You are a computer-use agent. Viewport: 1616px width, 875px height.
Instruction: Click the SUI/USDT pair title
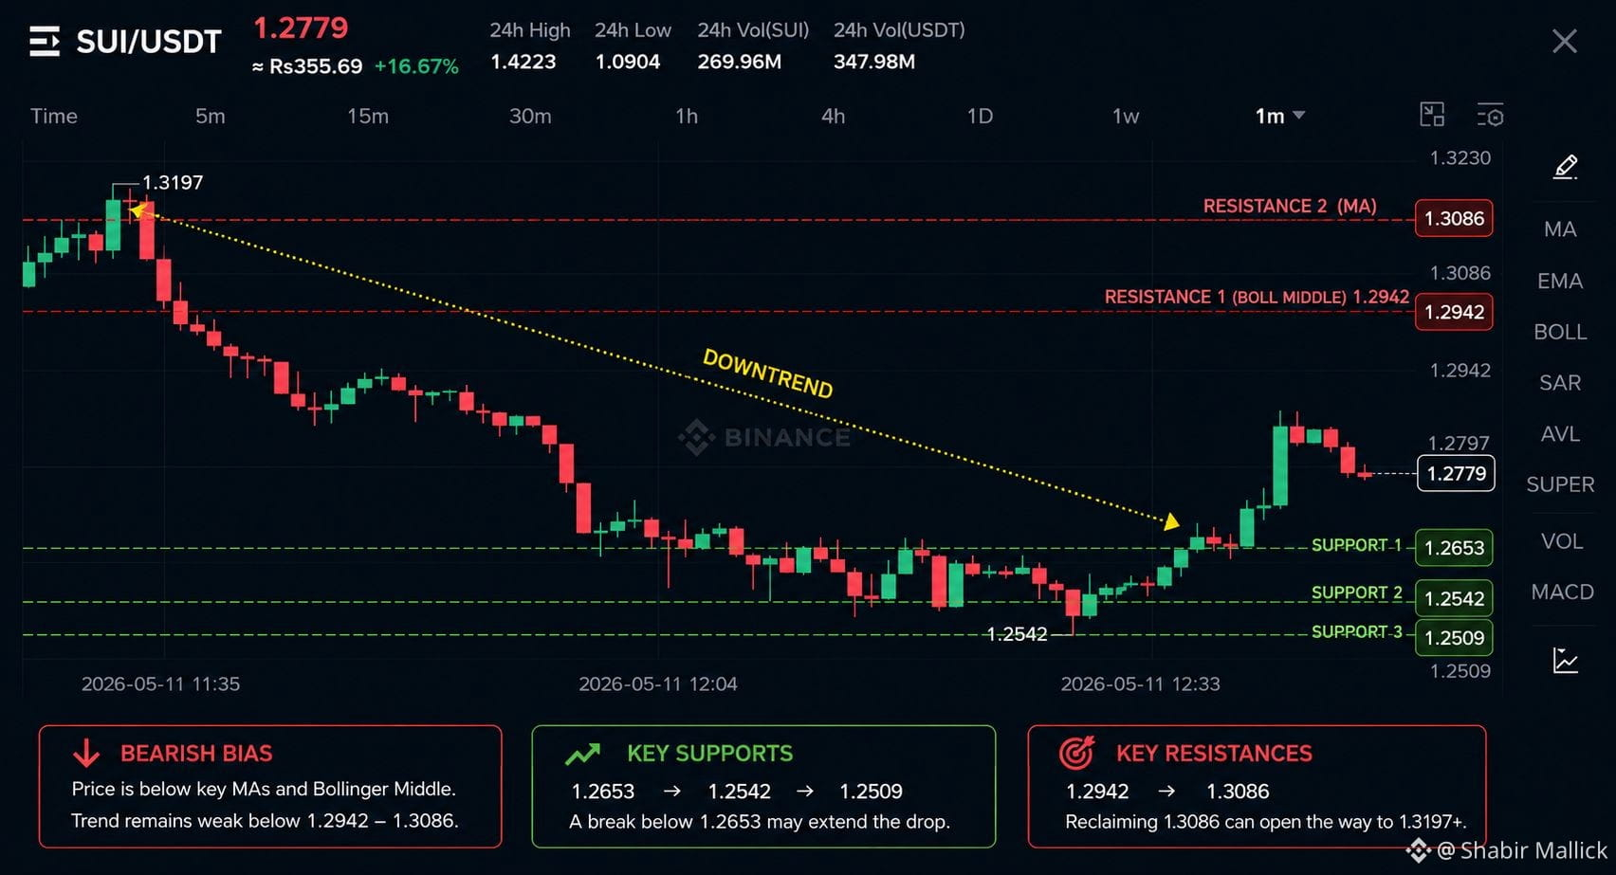(x=149, y=42)
